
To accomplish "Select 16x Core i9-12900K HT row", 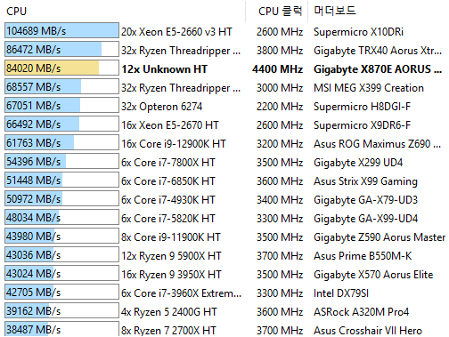I will point(174,144).
